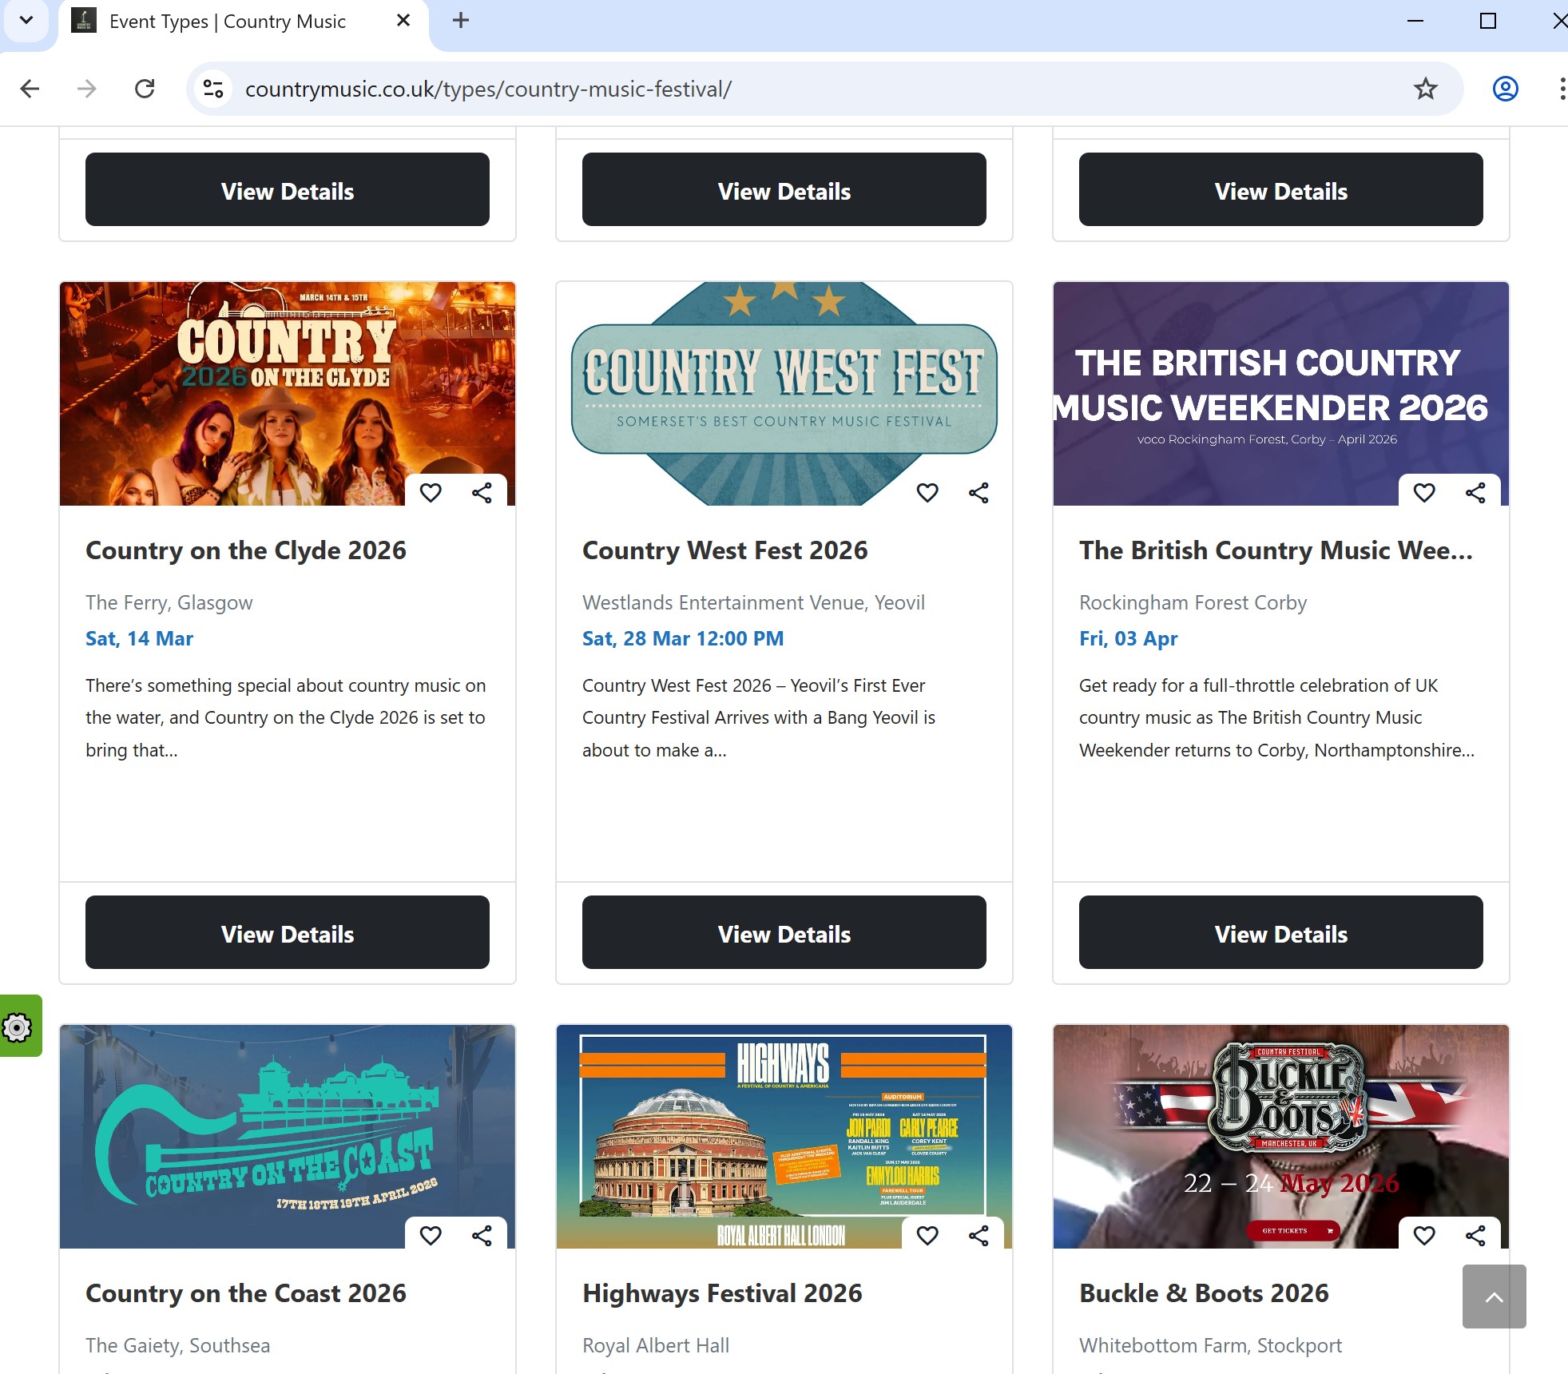
Task: Open the tab search dropdown arrow
Action: tap(26, 21)
